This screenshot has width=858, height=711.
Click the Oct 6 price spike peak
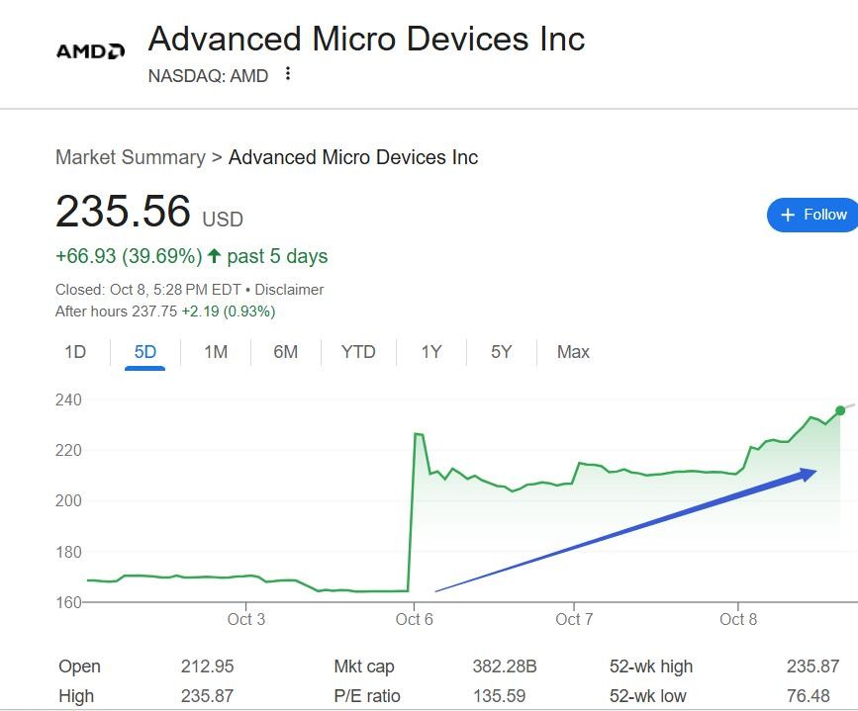pos(417,434)
